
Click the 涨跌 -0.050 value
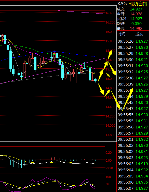[x=136, y=24]
